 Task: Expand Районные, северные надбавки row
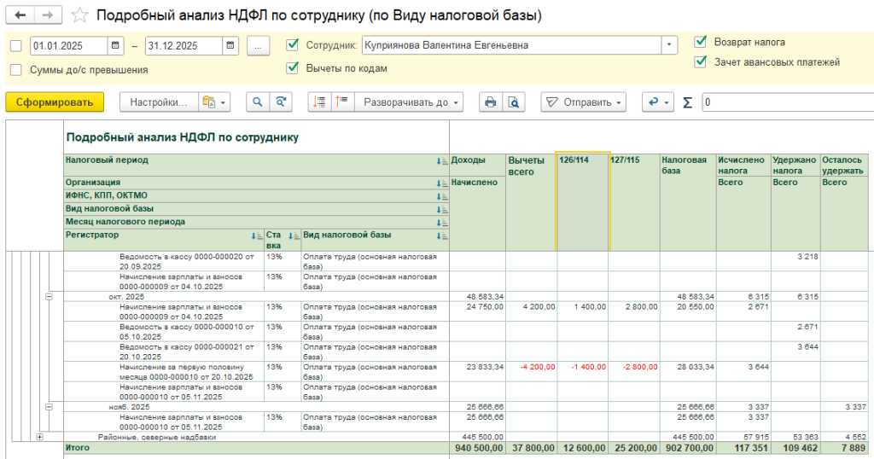40,437
